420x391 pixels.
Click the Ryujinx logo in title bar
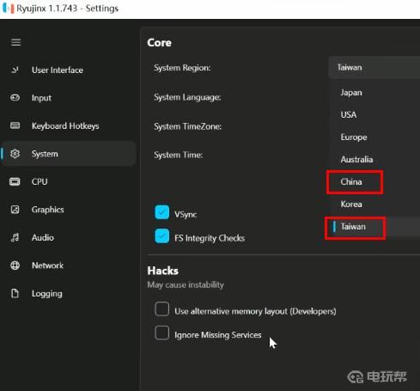[8, 8]
